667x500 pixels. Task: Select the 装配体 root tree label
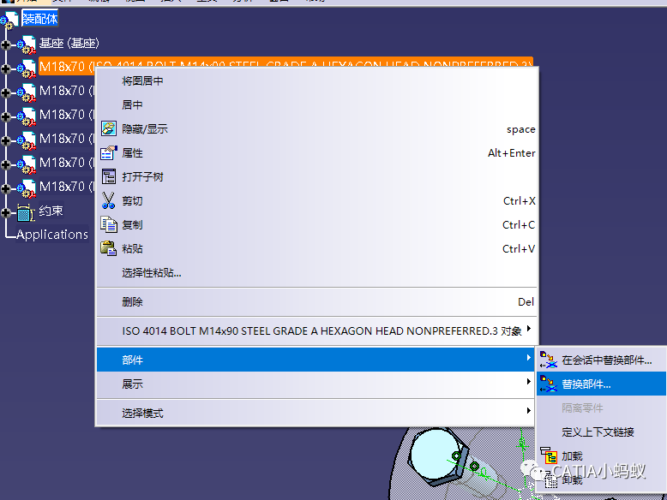[x=39, y=19]
